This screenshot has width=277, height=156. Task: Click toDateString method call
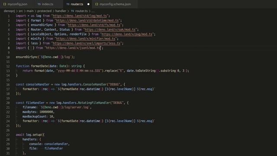pos(145,71)
